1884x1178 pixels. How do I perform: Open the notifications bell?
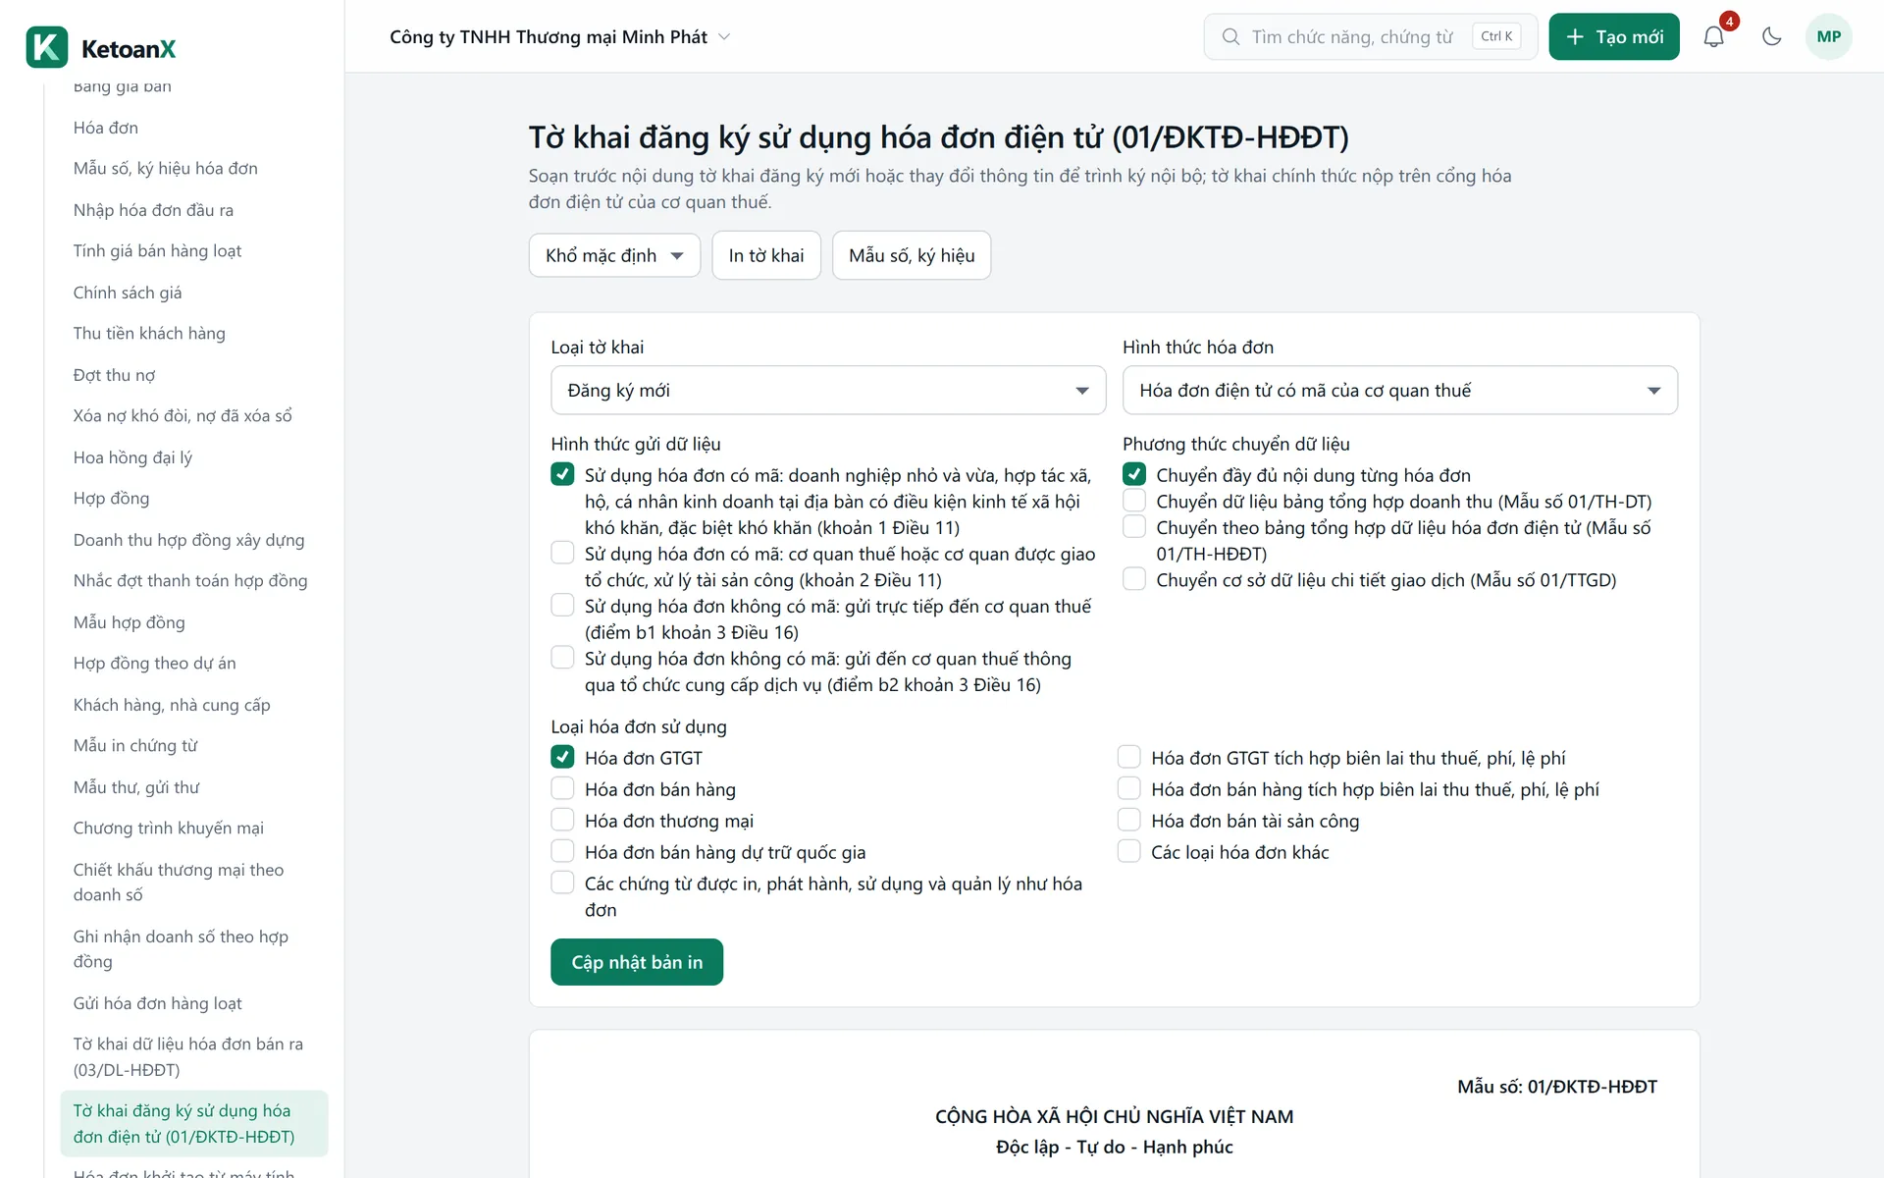coord(1713,36)
